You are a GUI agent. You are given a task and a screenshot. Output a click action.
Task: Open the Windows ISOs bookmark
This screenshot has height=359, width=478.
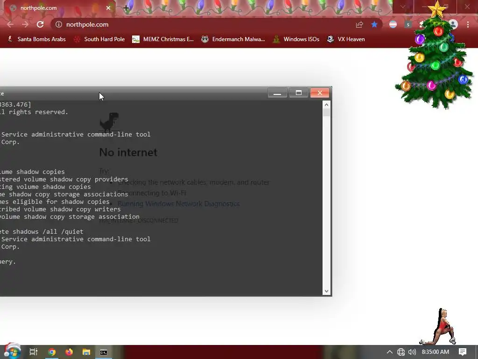pos(296,39)
